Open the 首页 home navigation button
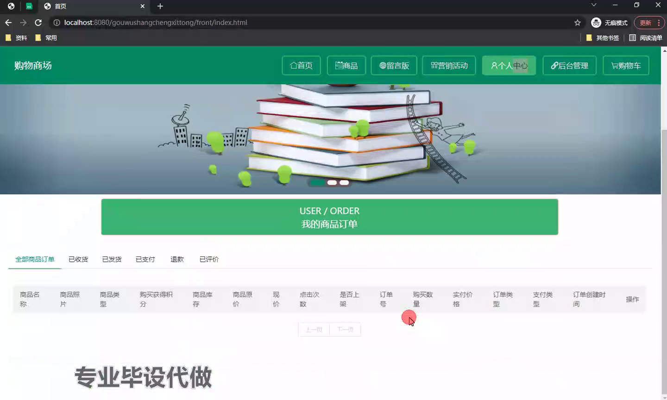The height and width of the screenshot is (400, 667). (x=301, y=65)
